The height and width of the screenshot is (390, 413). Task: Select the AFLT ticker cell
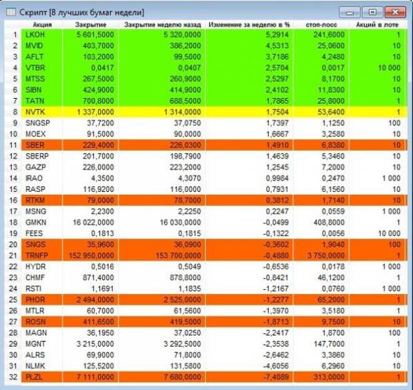42,57
